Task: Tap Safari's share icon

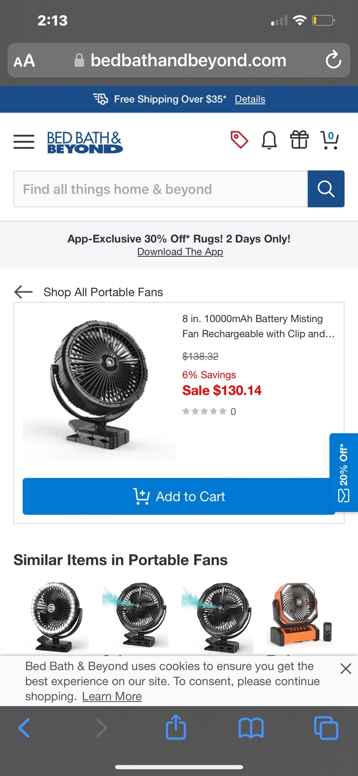Action: (x=176, y=727)
